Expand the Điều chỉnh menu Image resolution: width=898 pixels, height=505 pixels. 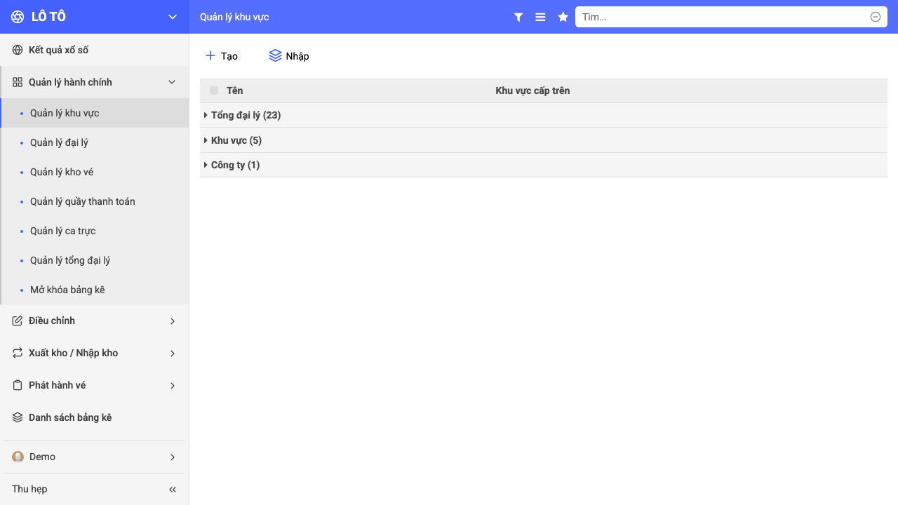(95, 321)
